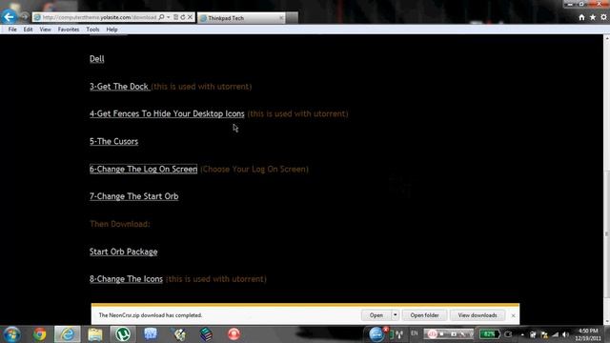Click Open in the download notification bar
The height and width of the screenshot is (343, 610).
tap(376, 315)
